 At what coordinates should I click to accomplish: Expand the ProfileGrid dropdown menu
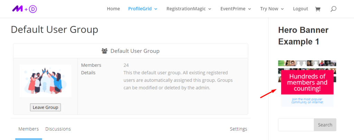coord(142,9)
